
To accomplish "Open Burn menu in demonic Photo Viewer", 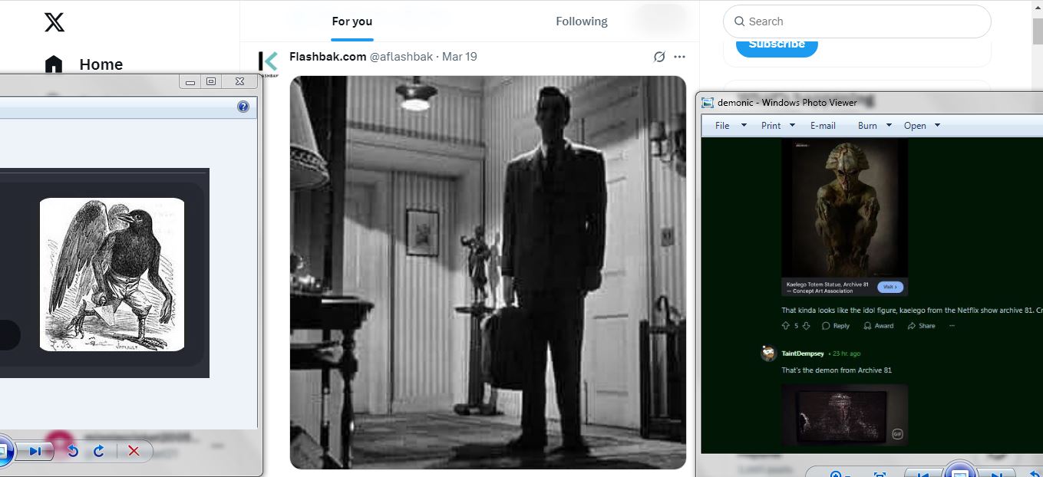I will tap(875, 125).
